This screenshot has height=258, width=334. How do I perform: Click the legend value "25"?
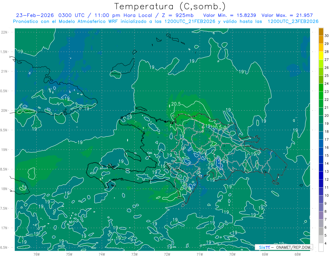click(327, 76)
